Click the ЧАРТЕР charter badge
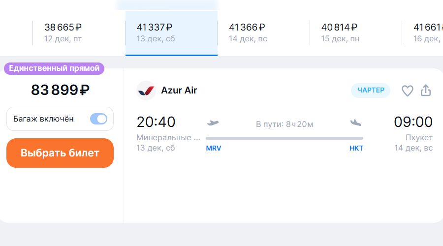This screenshot has height=246, width=443. pyautogui.click(x=371, y=91)
